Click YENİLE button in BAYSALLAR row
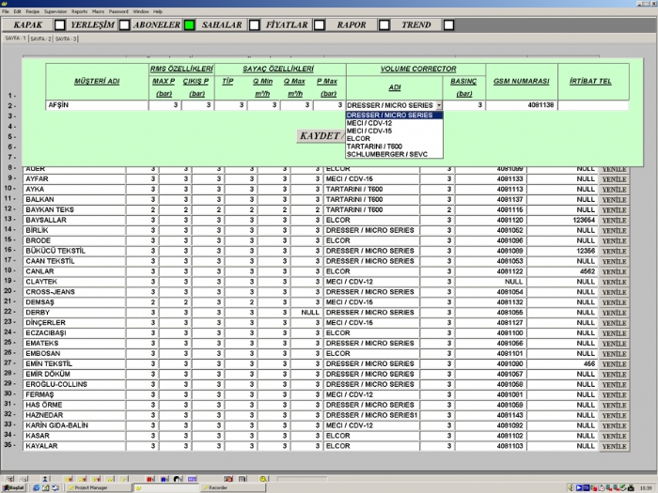658x493 pixels. tap(615, 221)
